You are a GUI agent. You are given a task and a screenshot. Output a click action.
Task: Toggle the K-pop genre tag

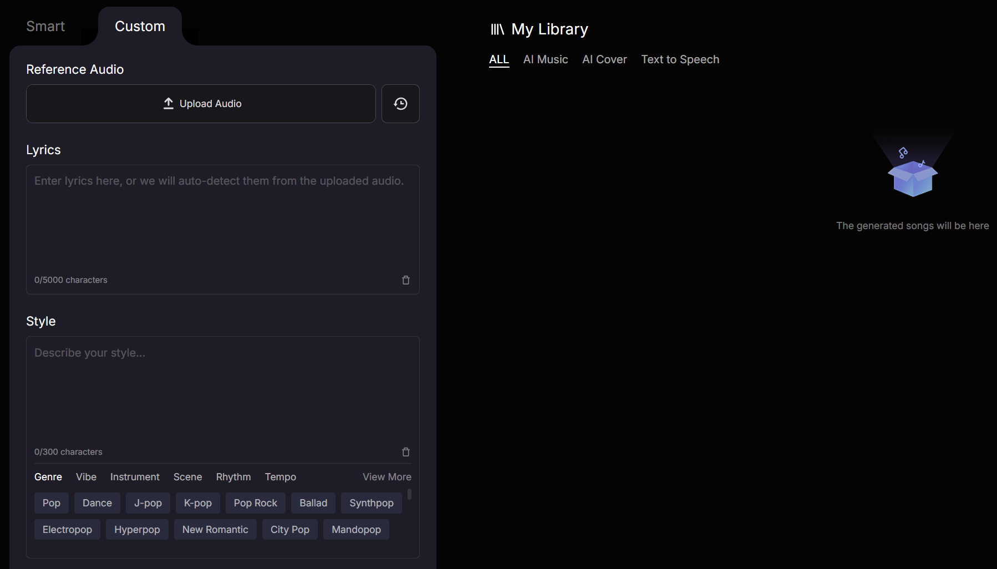pyautogui.click(x=197, y=503)
